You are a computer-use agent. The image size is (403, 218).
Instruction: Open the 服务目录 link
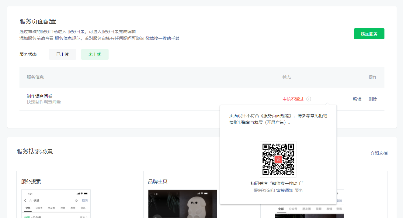click(x=76, y=32)
